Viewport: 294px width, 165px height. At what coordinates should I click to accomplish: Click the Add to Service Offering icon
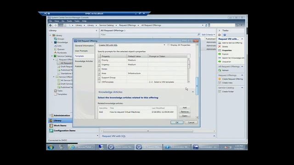(220, 43)
